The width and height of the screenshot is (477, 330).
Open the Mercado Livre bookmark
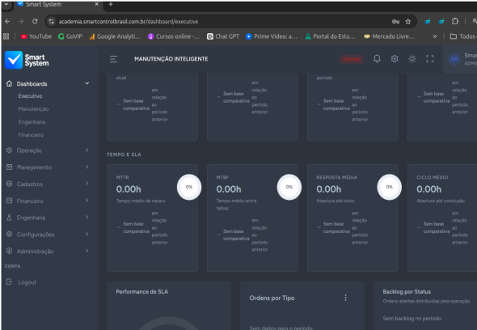(x=389, y=36)
